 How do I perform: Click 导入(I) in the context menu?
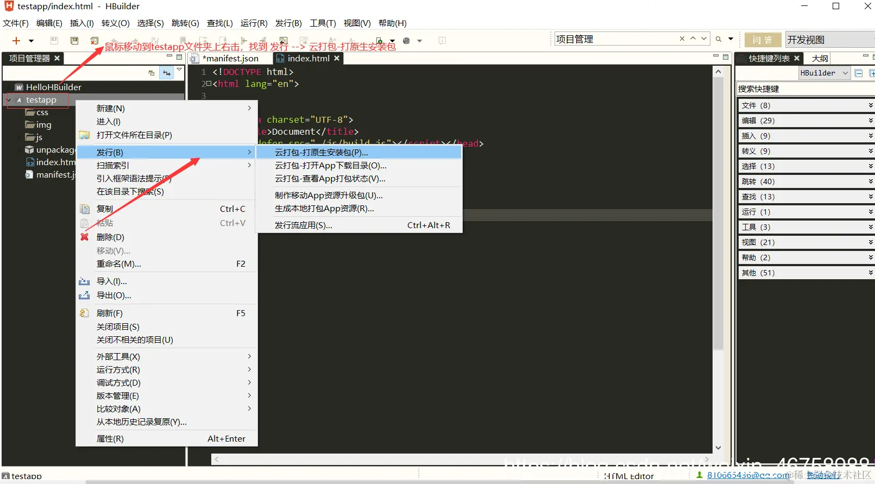(166, 281)
